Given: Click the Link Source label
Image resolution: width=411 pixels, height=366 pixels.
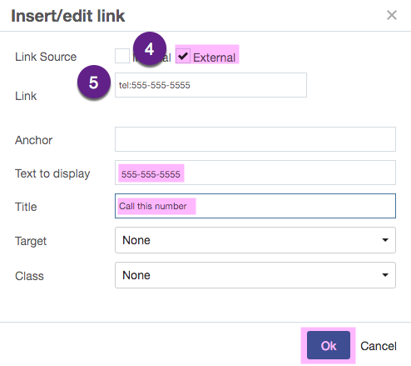Looking at the screenshot, I should 46,57.
